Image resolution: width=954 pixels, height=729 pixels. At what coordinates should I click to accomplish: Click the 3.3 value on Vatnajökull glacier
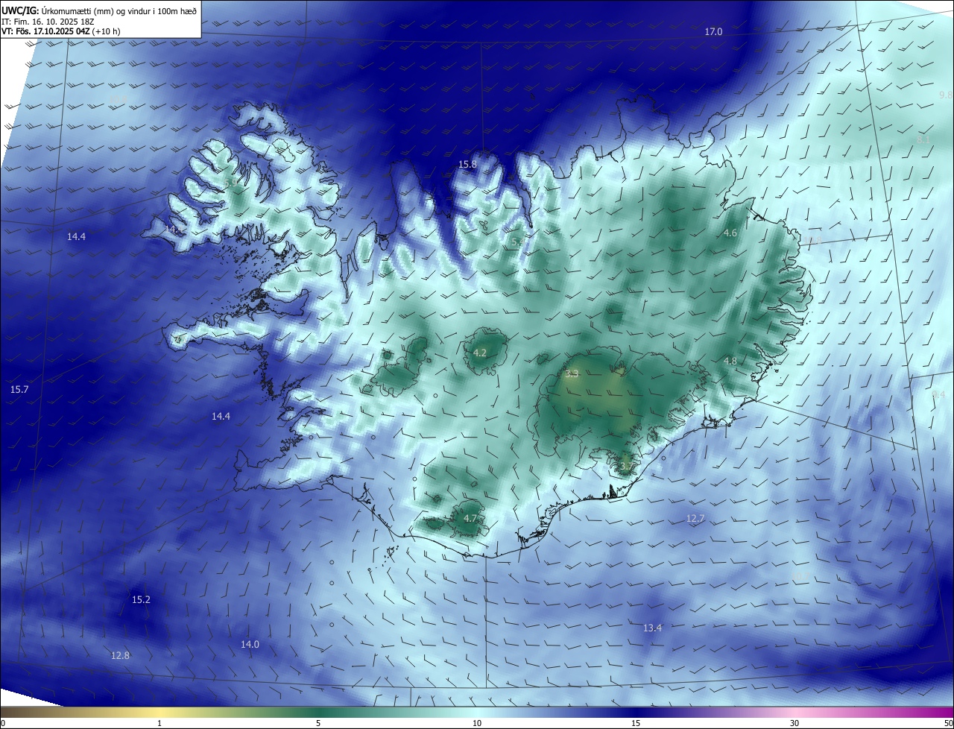tap(572, 373)
